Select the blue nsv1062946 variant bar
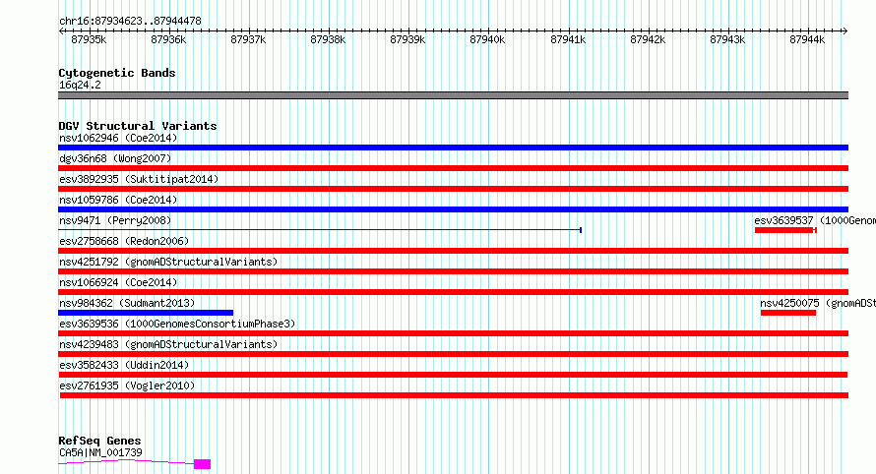876x474 pixels. 453,148
